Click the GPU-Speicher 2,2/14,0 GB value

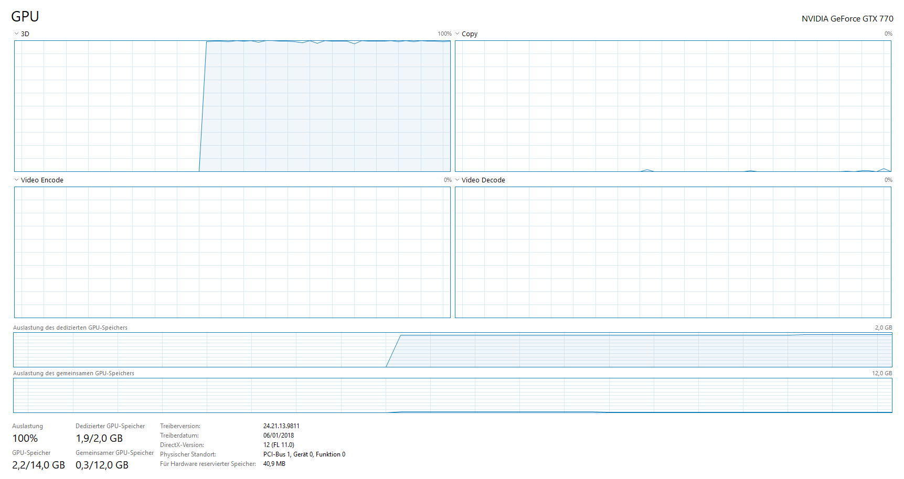tap(38, 465)
